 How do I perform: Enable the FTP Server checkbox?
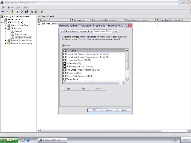(65, 51)
